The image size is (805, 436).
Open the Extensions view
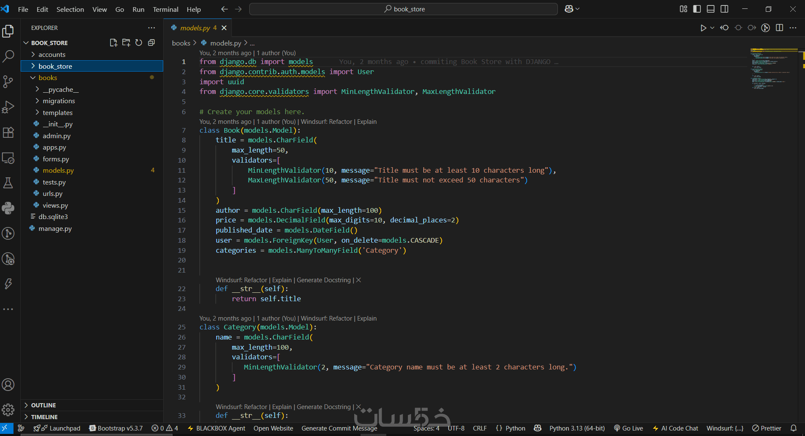tap(8, 132)
